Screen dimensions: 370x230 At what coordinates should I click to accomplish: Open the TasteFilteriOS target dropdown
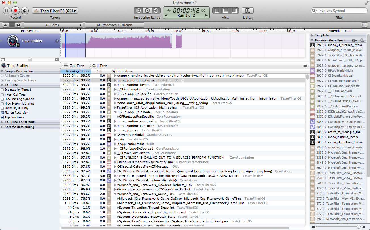pyautogui.click(x=55, y=11)
